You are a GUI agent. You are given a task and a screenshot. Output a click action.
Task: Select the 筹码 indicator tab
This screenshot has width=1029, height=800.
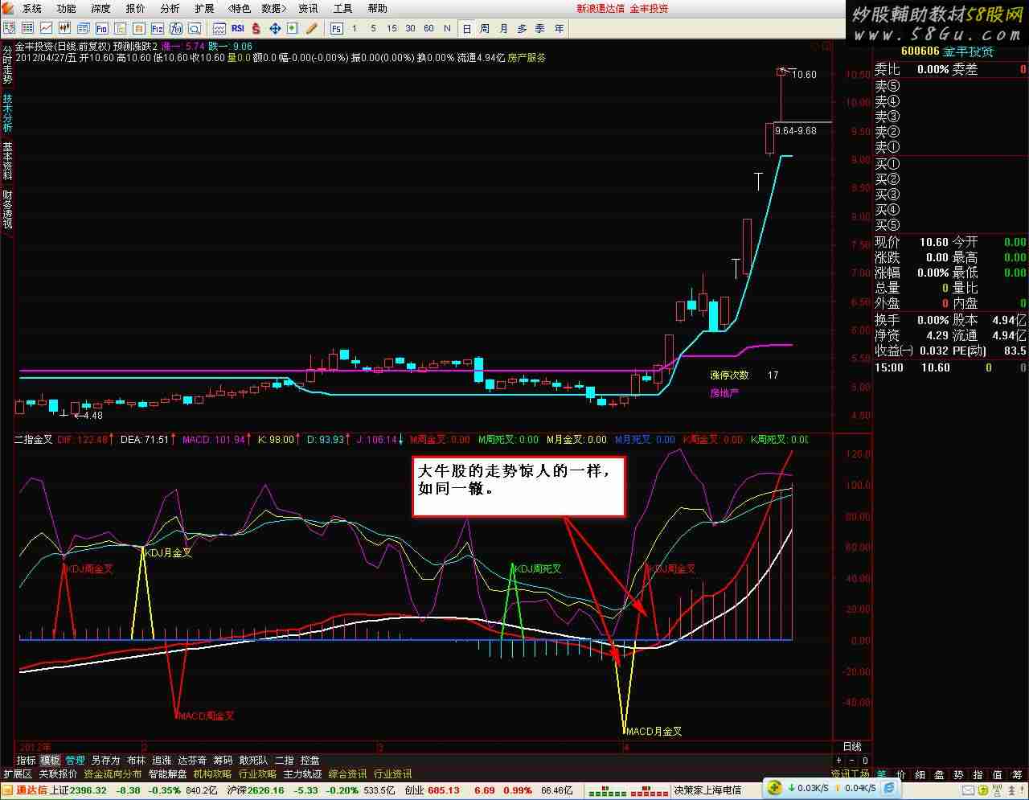223,760
